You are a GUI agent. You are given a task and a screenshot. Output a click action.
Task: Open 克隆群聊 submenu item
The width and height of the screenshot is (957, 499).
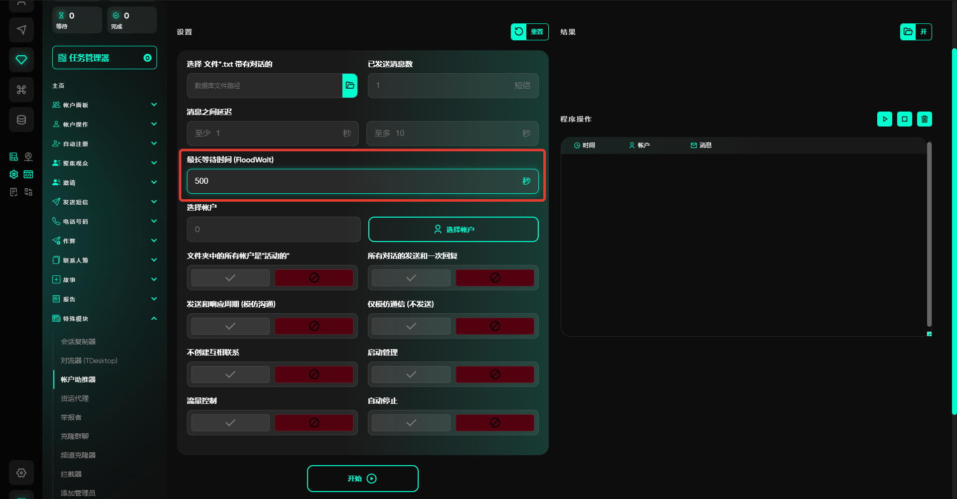pyautogui.click(x=75, y=436)
